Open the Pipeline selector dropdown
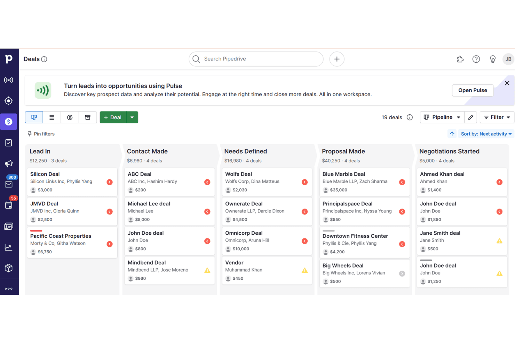The height and width of the screenshot is (343, 515). coord(442,117)
